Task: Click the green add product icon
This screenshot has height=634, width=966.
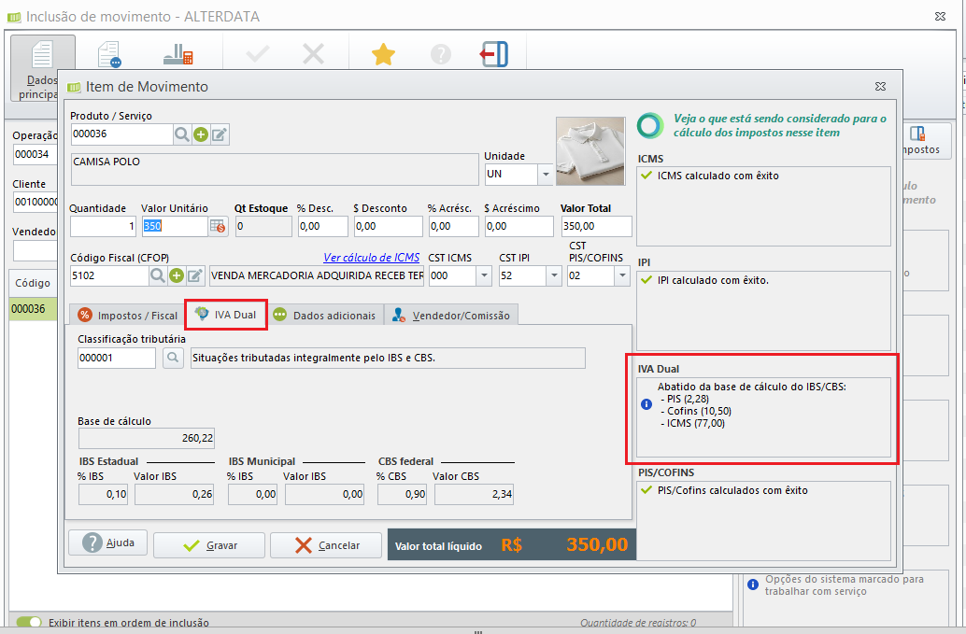Action: tap(201, 134)
